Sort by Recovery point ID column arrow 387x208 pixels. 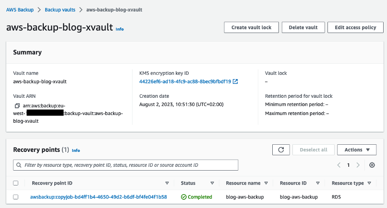pos(167,183)
